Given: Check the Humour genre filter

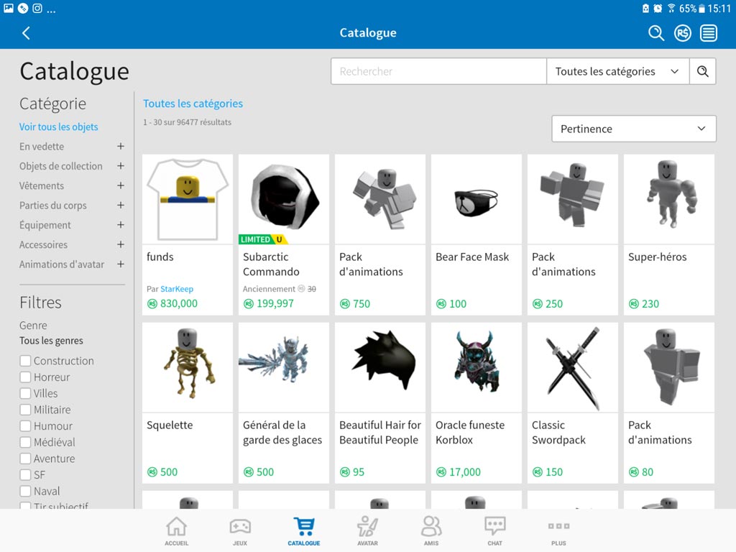Looking at the screenshot, I should click(25, 426).
